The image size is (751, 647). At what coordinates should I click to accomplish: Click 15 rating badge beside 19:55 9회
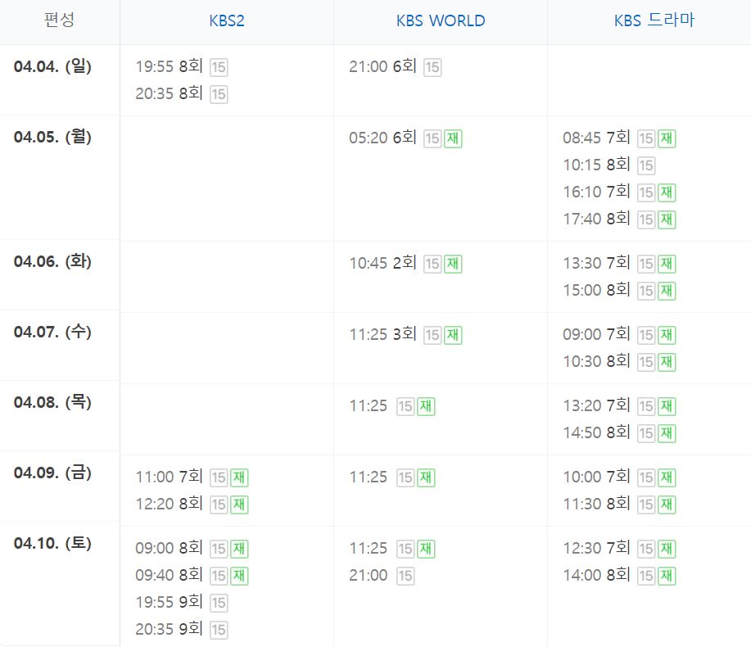click(x=219, y=603)
